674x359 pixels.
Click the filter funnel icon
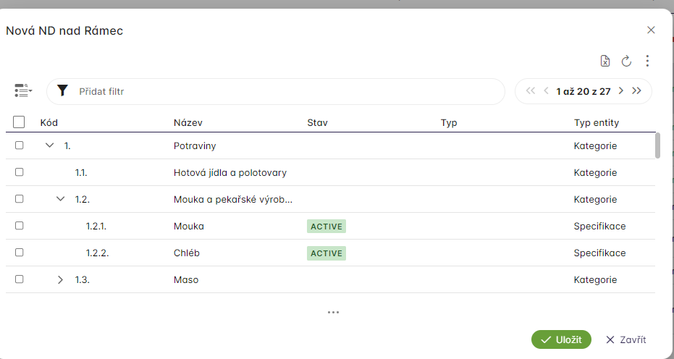(63, 91)
